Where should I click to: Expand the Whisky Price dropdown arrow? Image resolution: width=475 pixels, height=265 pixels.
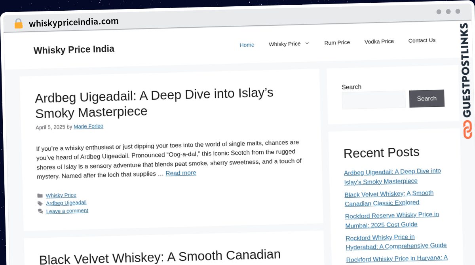[307, 43]
